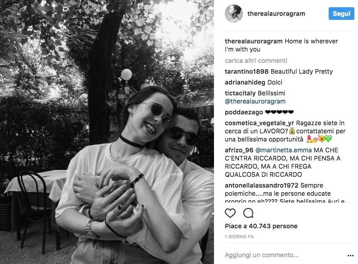View who liked via Piace a 40.743 persone

(x=261, y=226)
